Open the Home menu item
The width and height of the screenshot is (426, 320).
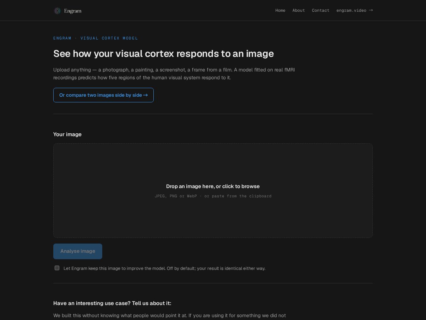(x=280, y=10)
